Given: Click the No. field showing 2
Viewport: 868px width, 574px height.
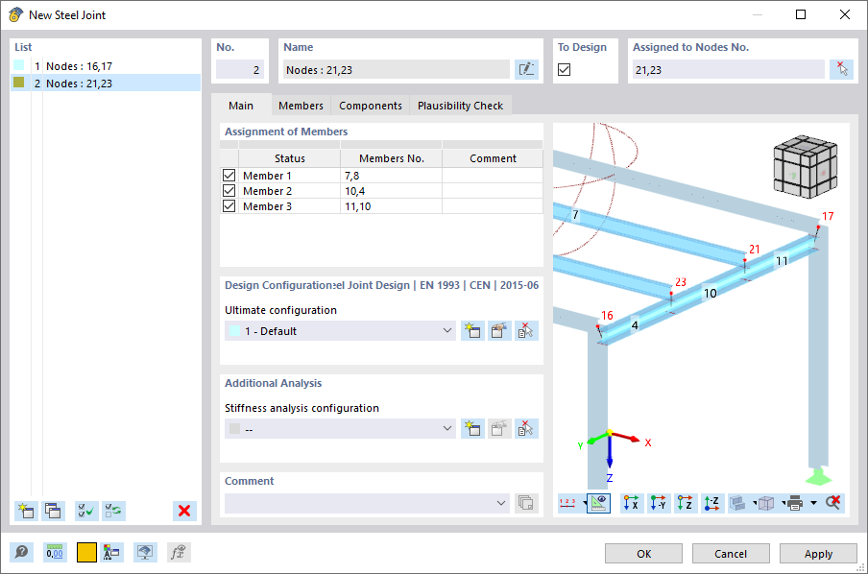Looking at the screenshot, I should (240, 70).
